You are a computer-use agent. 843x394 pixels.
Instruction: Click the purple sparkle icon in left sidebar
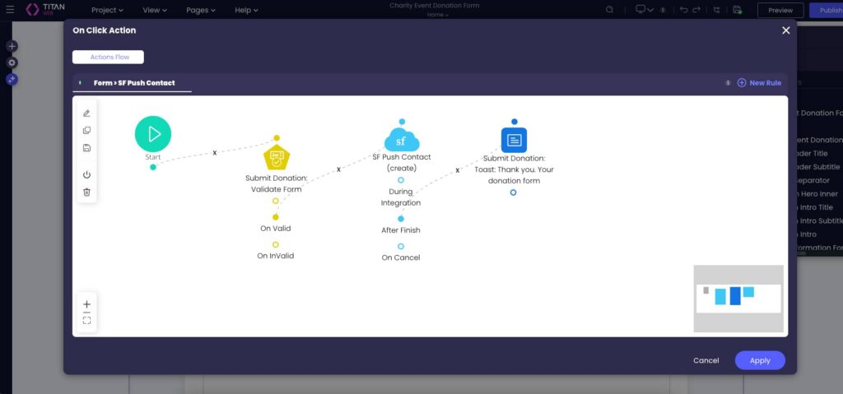point(12,80)
